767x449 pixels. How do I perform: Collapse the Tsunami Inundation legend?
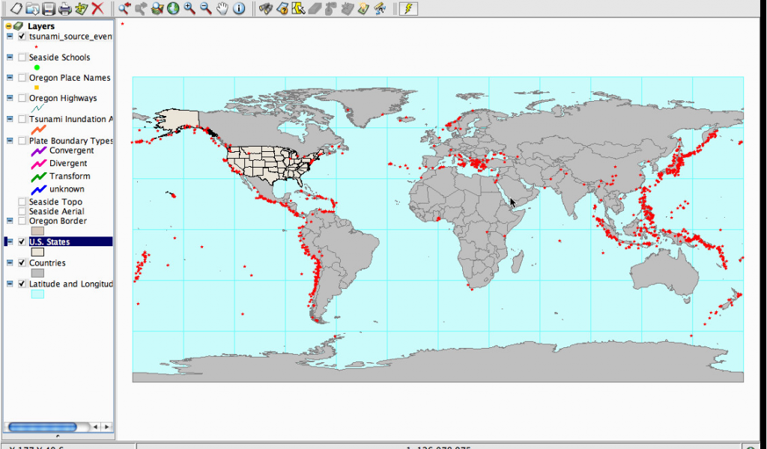tap(10, 119)
